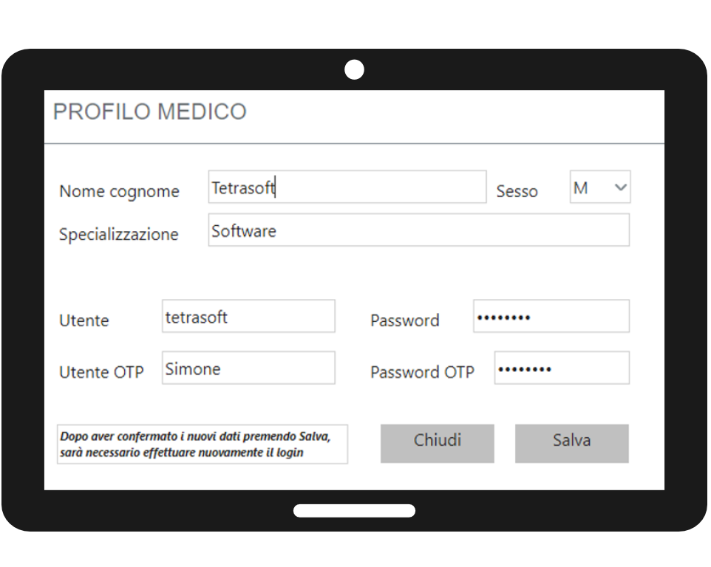711x567 pixels.
Task: Click the Utente OTP field showing Simone
Action: click(248, 367)
